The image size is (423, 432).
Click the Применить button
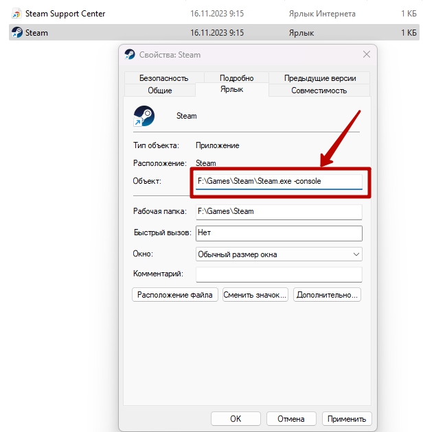[347, 419]
